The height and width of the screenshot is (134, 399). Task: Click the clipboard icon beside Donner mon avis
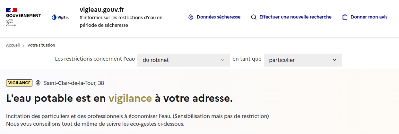coord(345,17)
